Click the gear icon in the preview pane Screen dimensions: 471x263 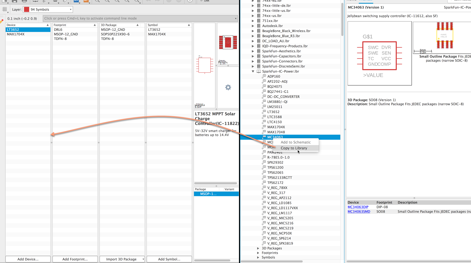pyautogui.click(x=228, y=87)
